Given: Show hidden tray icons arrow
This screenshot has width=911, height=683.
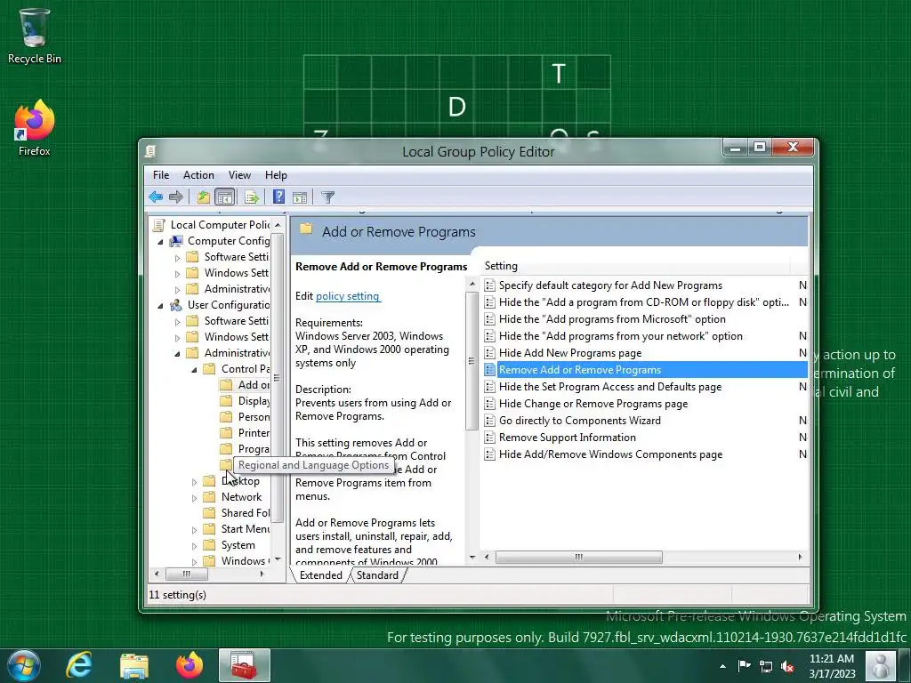Looking at the screenshot, I should pyautogui.click(x=722, y=666).
